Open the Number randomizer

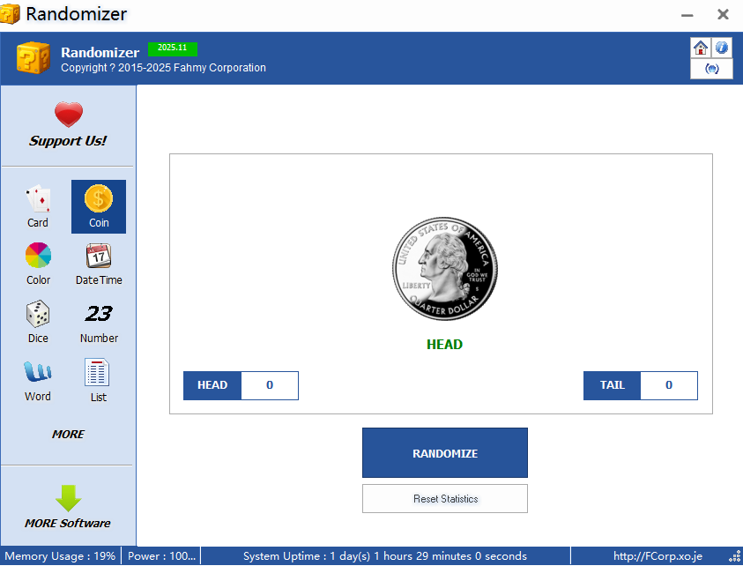click(x=98, y=321)
